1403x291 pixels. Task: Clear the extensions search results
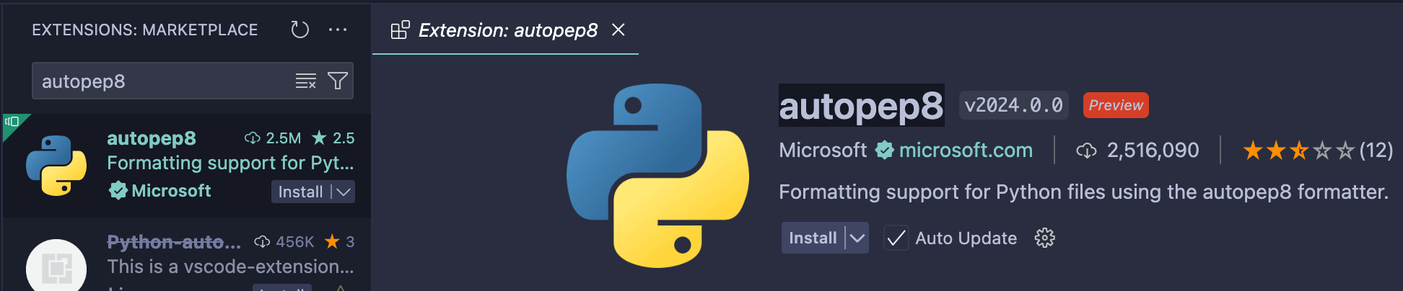tap(306, 81)
